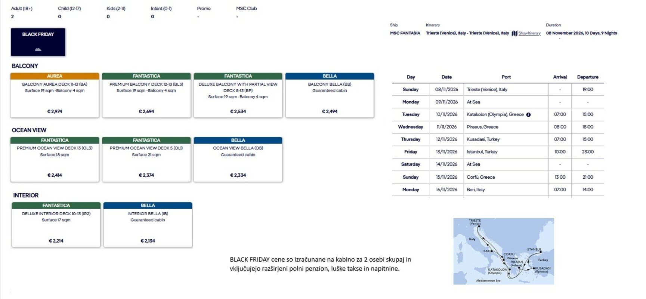Viewport: 646px width, 299px height.
Task: Choose Deluxe Interior Deck 10-13 (IR2) card
Action: pyautogui.click(x=56, y=225)
